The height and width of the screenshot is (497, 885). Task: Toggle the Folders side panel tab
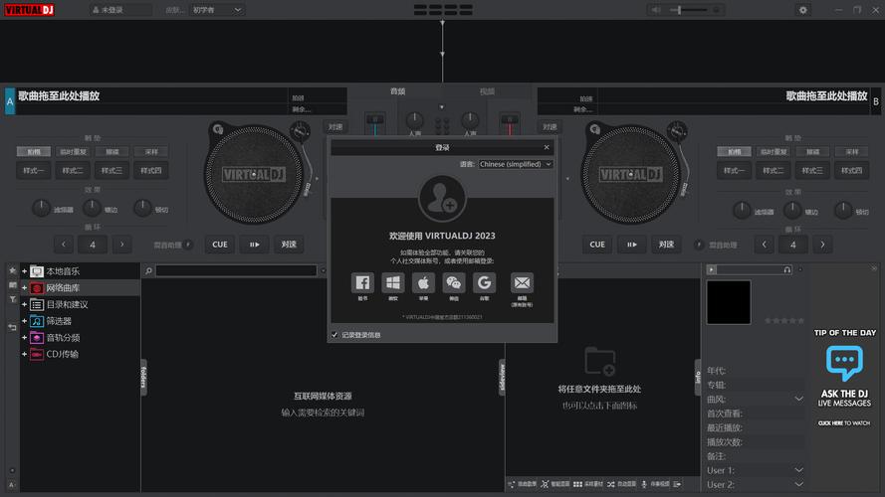point(144,377)
